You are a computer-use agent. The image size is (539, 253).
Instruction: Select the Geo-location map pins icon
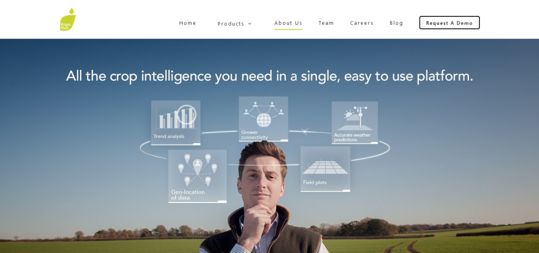(197, 169)
